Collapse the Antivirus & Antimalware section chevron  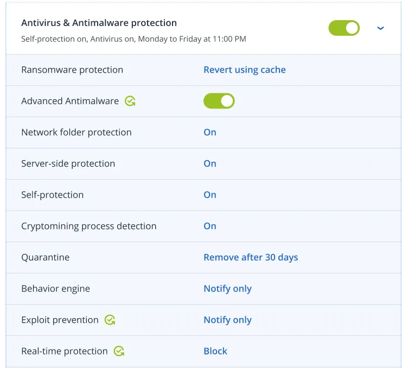[380, 28]
